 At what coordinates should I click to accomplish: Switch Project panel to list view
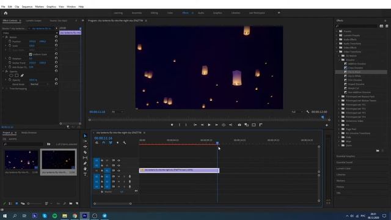(10, 204)
